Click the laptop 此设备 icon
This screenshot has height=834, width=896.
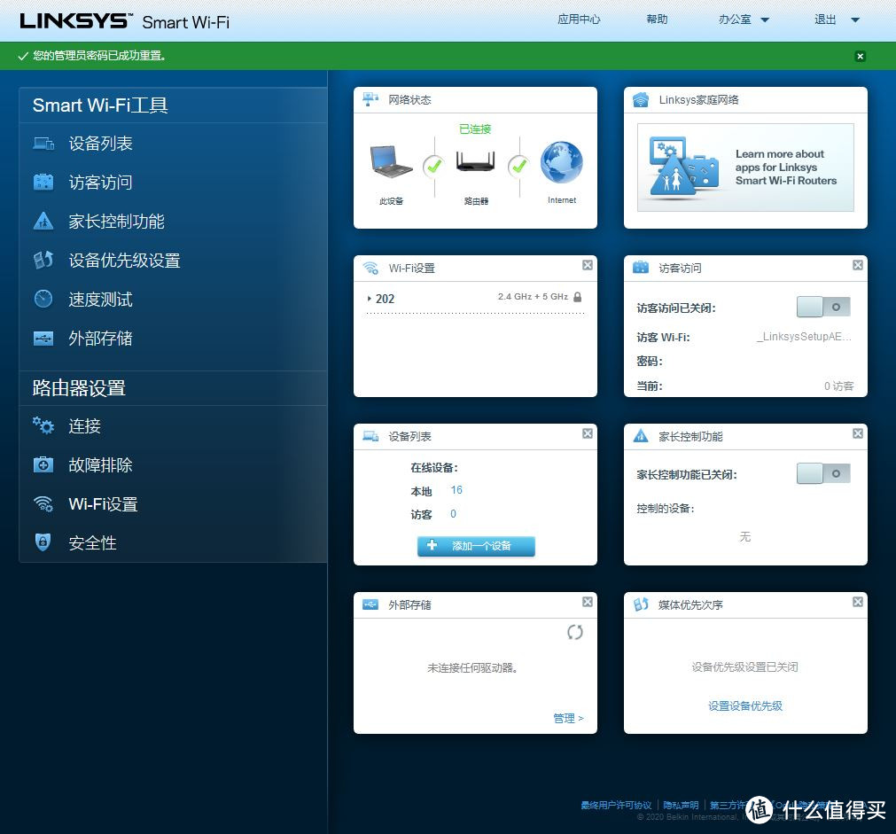click(392, 161)
